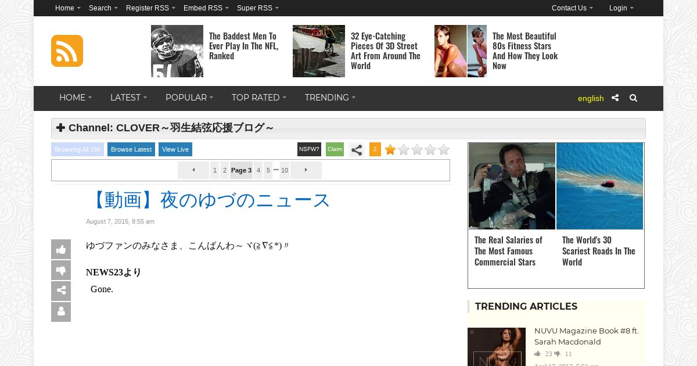Viewport: 697px width, 366px height.
Task: Expand Search dropdown in top bar
Action: point(103,8)
